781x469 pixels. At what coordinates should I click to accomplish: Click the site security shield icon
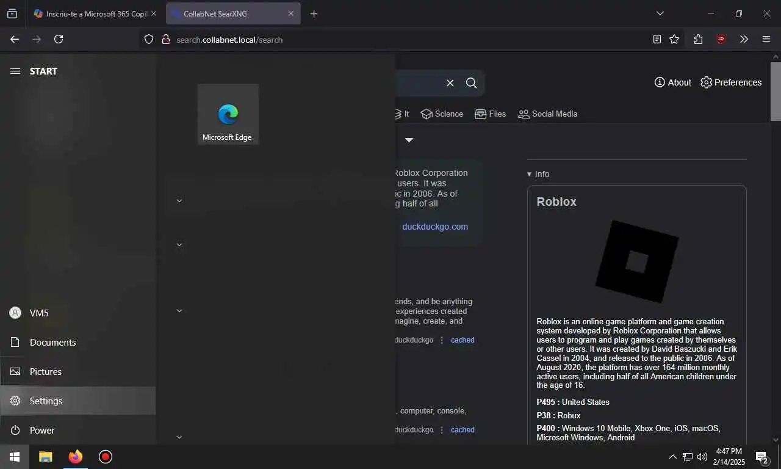(149, 39)
